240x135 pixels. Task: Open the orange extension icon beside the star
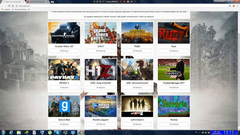click(234, 6)
